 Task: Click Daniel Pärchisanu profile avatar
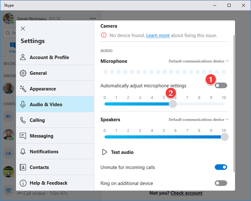click(x=8, y=19)
